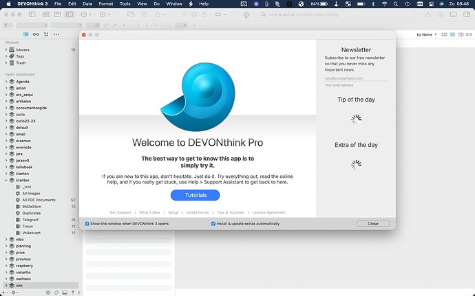The height and width of the screenshot is (296, 475).
Task: Uncheck Install & update extras automatically
Action: (x=213, y=224)
